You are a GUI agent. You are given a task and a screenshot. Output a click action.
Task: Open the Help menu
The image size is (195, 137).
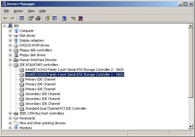pyautogui.click(x=43, y=11)
